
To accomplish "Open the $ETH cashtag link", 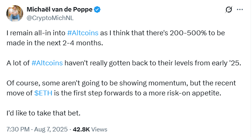I will [43, 93].
